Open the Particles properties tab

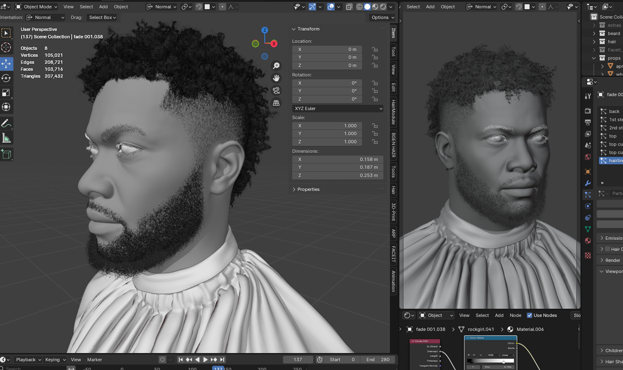pyautogui.click(x=588, y=195)
